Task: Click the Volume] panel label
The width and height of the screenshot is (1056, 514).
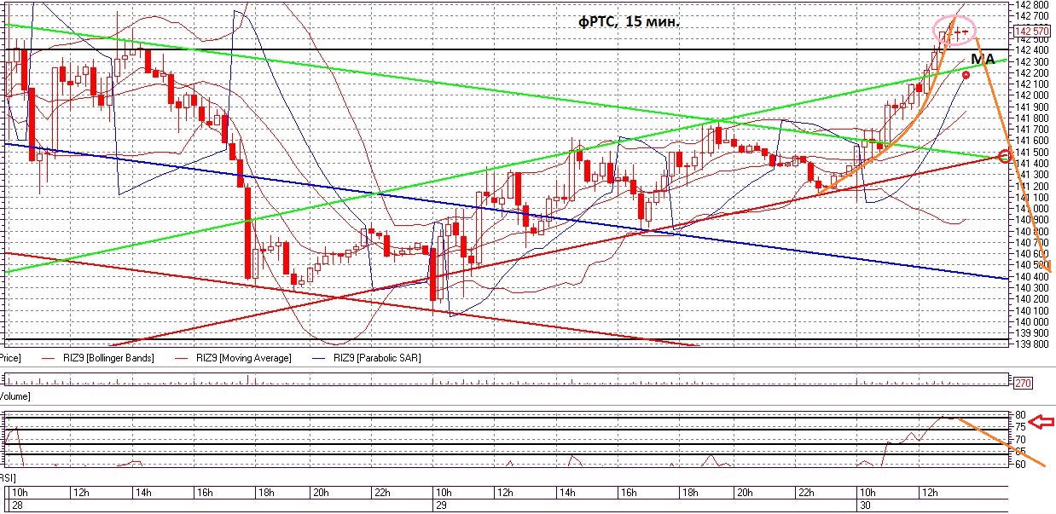Action: [x=15, y=397]
